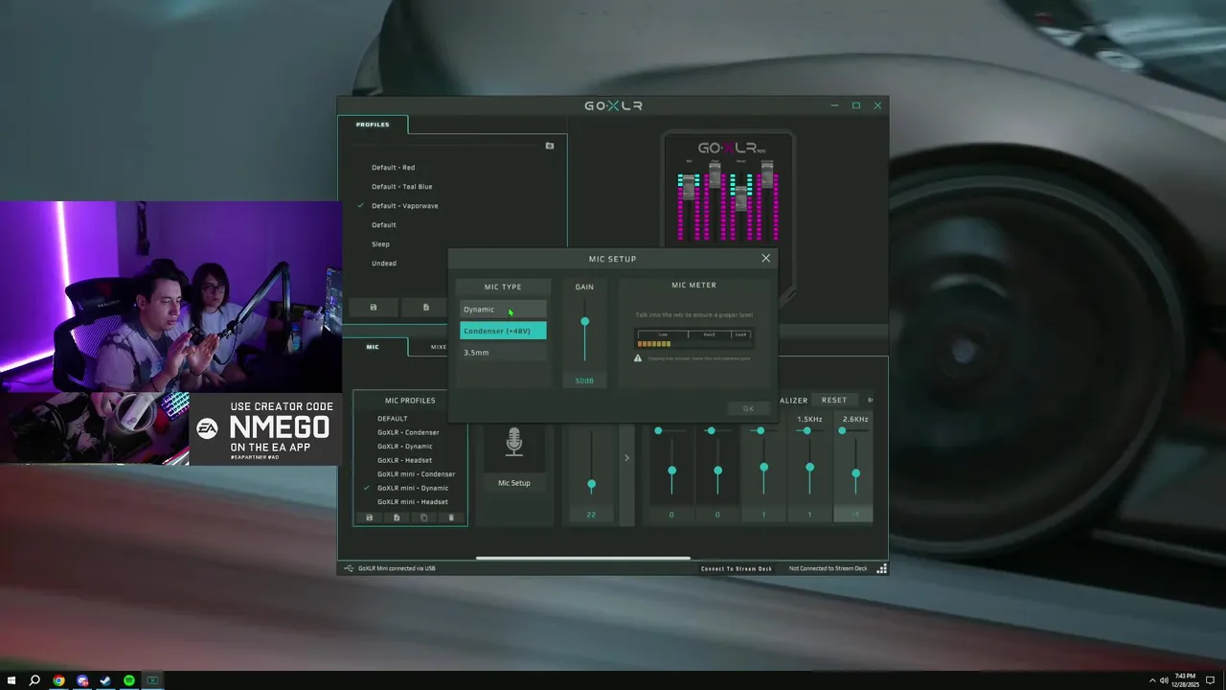Click the equalizer RESET button

(834, 400)
